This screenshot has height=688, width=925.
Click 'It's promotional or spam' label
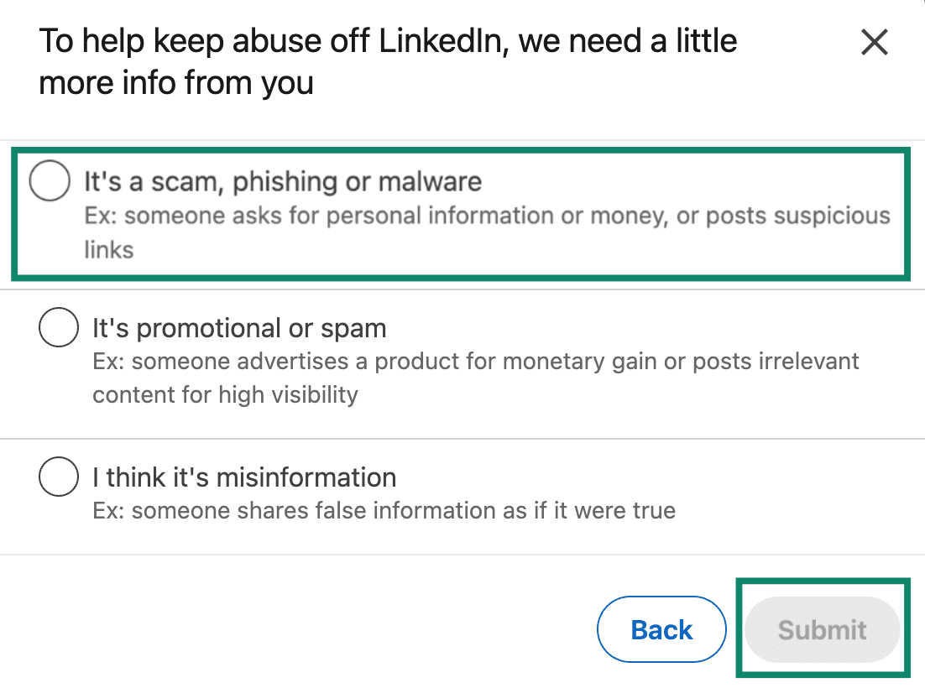click(x=238, y=328)
